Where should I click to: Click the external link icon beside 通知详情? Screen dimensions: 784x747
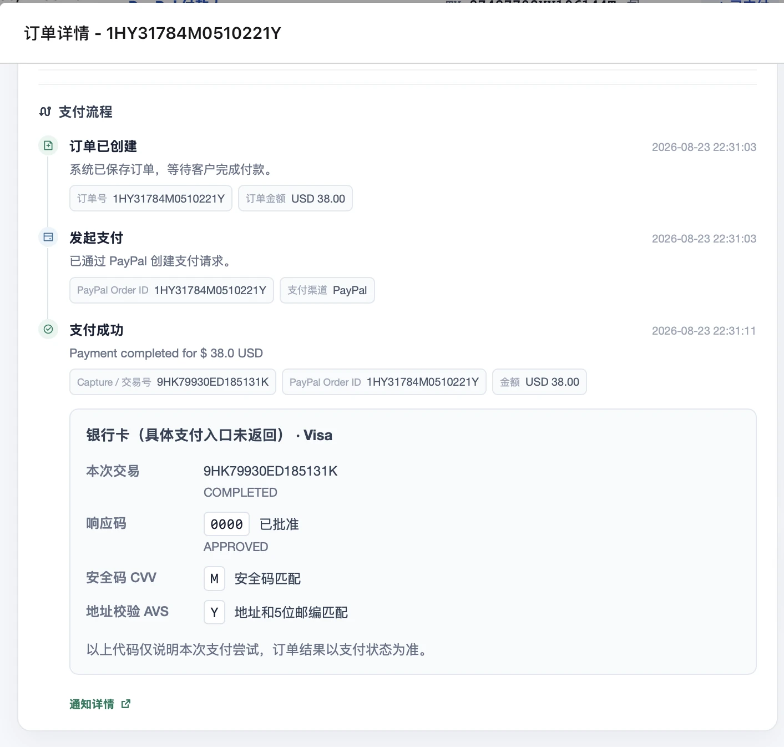126,704
